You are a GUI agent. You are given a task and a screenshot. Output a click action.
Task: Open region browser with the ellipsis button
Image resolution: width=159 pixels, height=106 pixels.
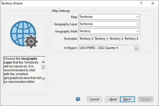[137, 48]
